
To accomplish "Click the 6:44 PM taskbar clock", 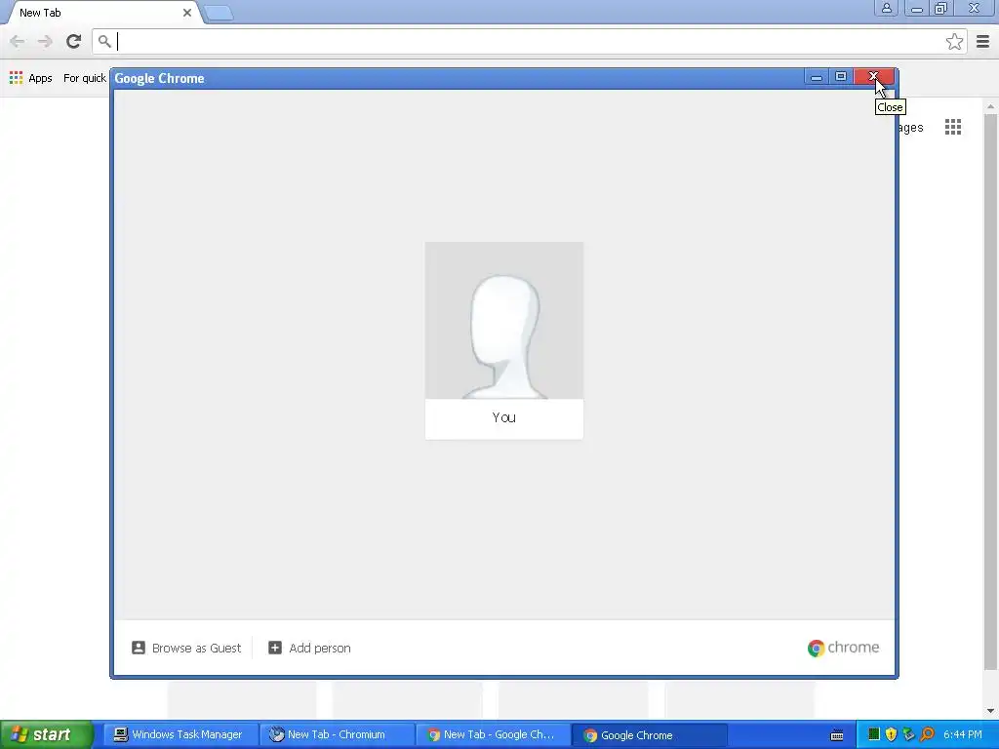I will [963, 734].
